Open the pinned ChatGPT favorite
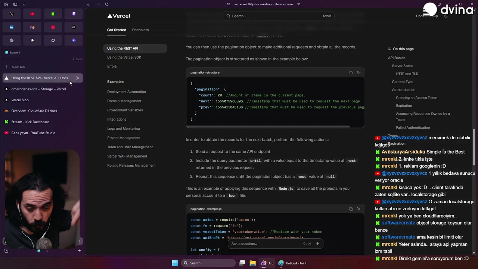Screen dimensions: 478x269 tap(12, 40)
